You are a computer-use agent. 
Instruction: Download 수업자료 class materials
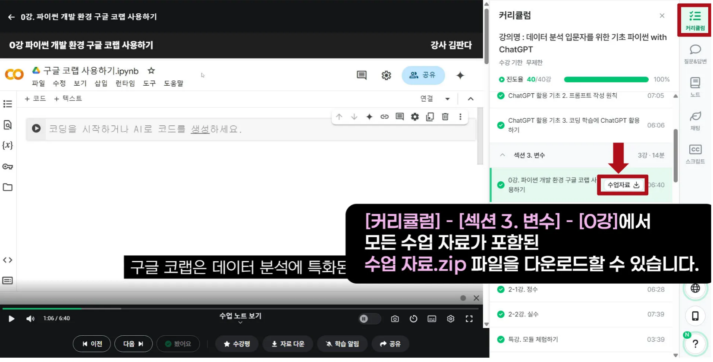[623, 185]
